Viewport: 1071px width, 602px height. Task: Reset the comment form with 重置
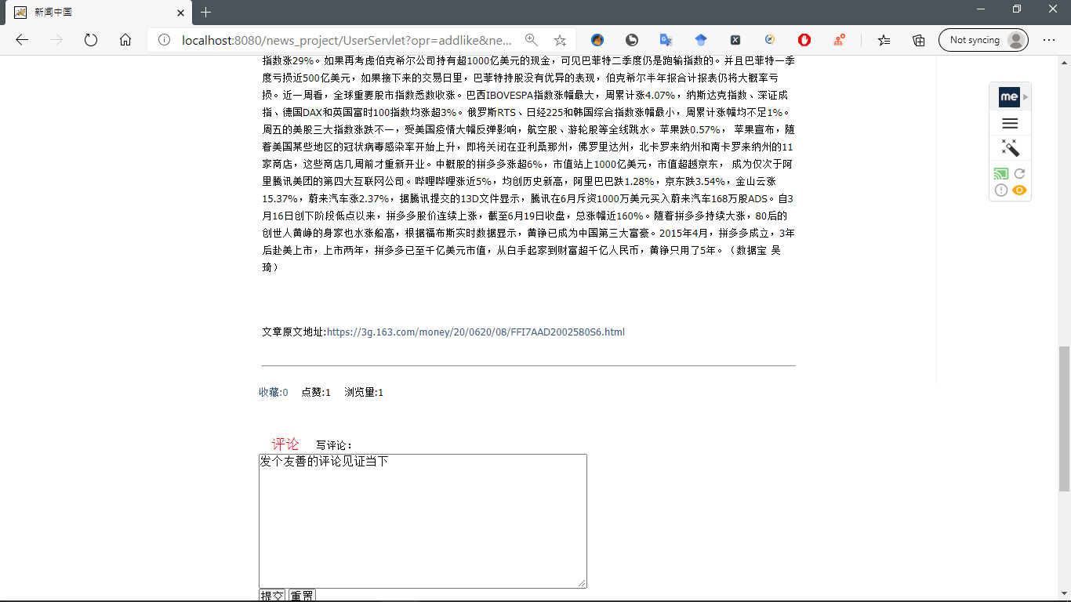(302, 596)
